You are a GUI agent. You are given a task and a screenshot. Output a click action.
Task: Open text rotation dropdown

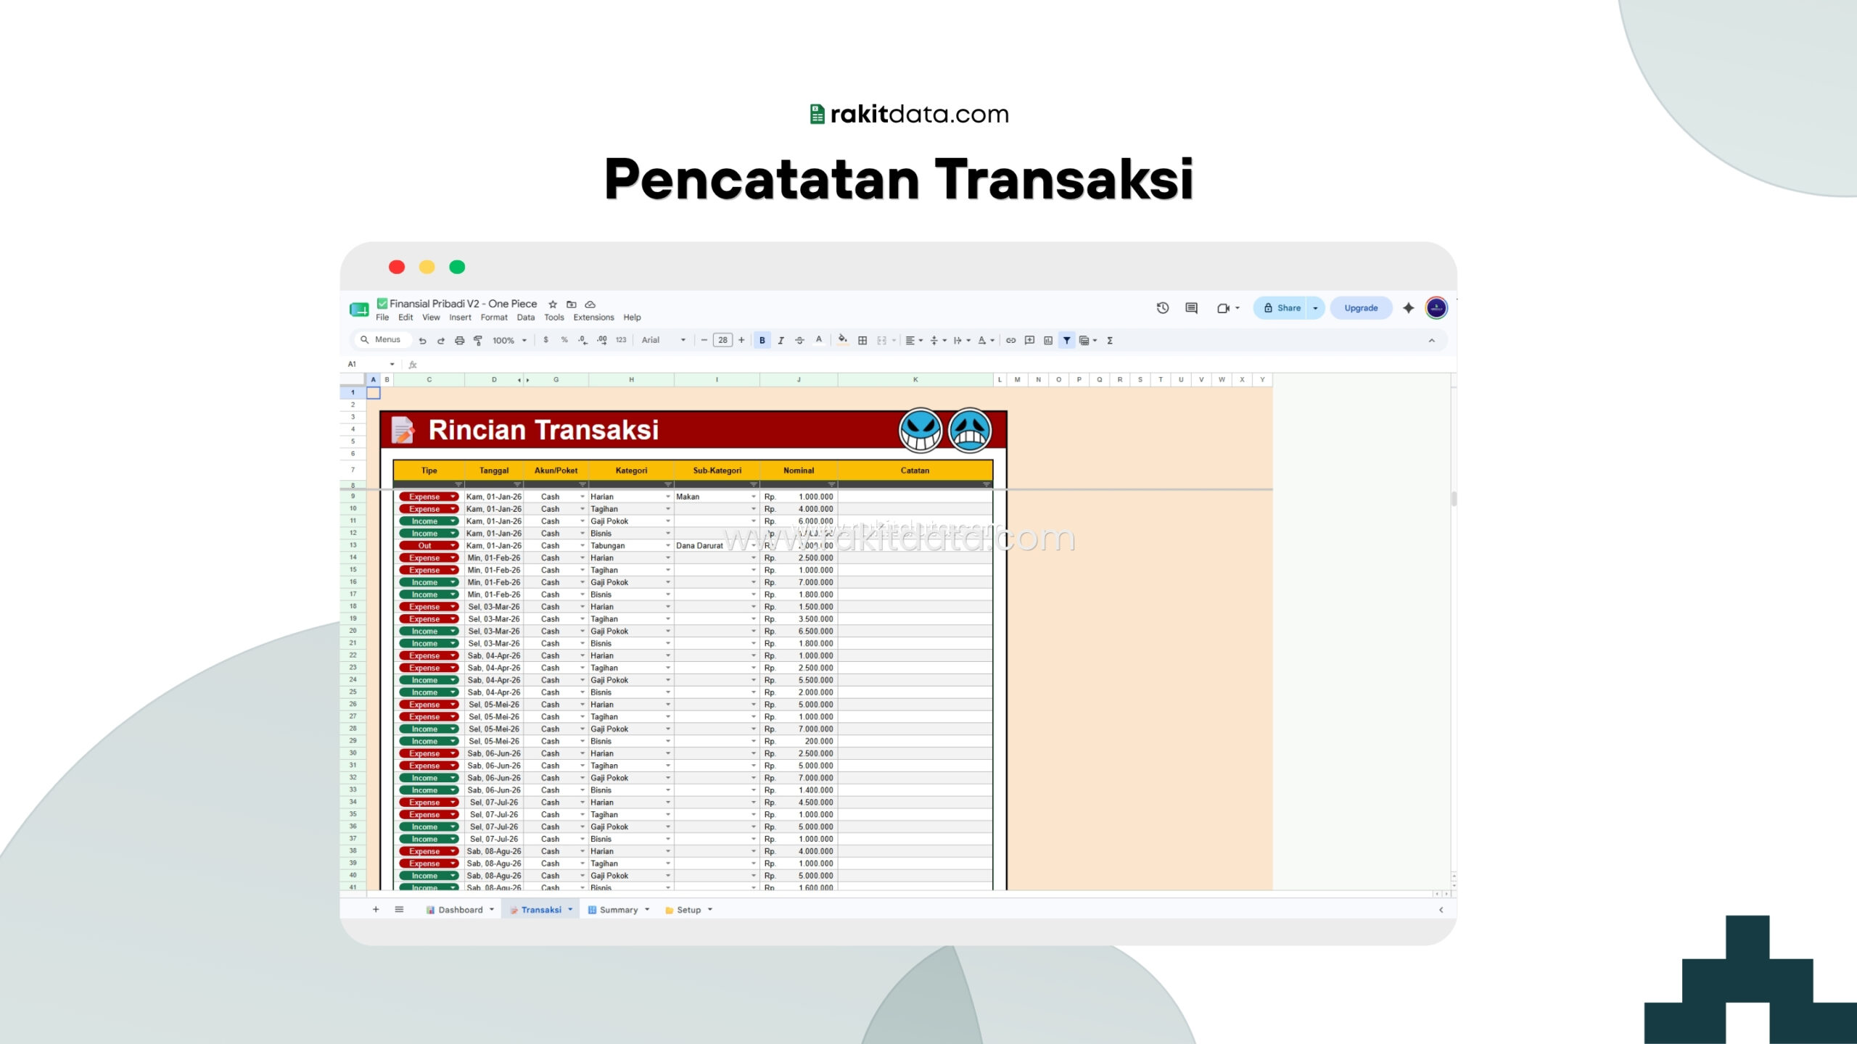986,340
